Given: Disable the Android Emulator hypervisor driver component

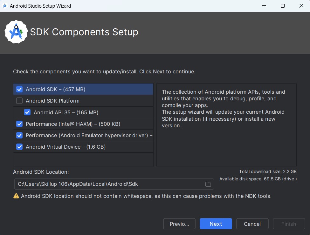Looking at the screenshot, I should (19, 135).
